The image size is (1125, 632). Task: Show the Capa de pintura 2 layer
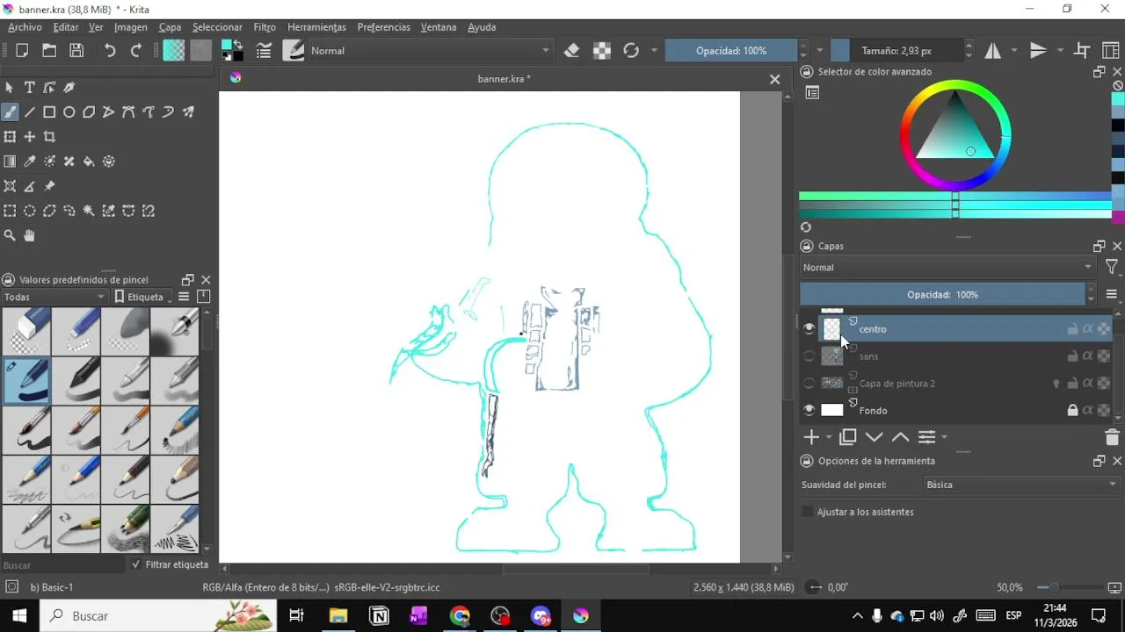(809, 383)
